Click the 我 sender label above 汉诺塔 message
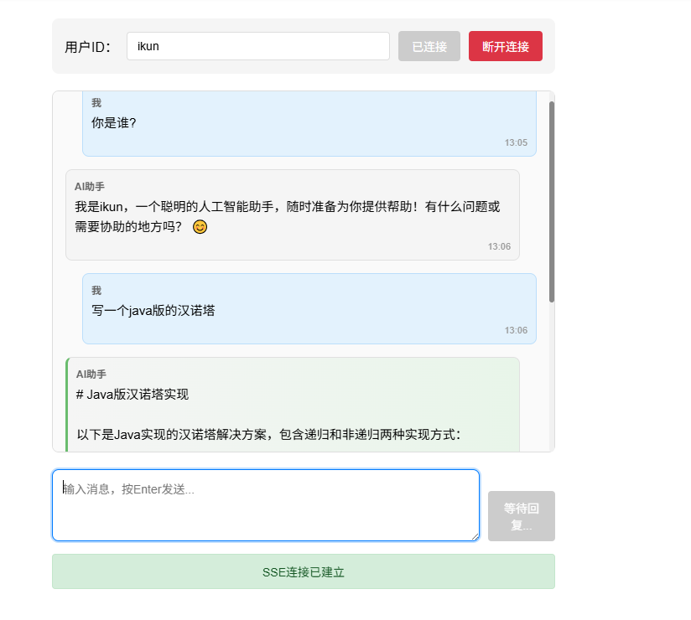The height and width of the screenshot is (620, 691). [96, 291]
